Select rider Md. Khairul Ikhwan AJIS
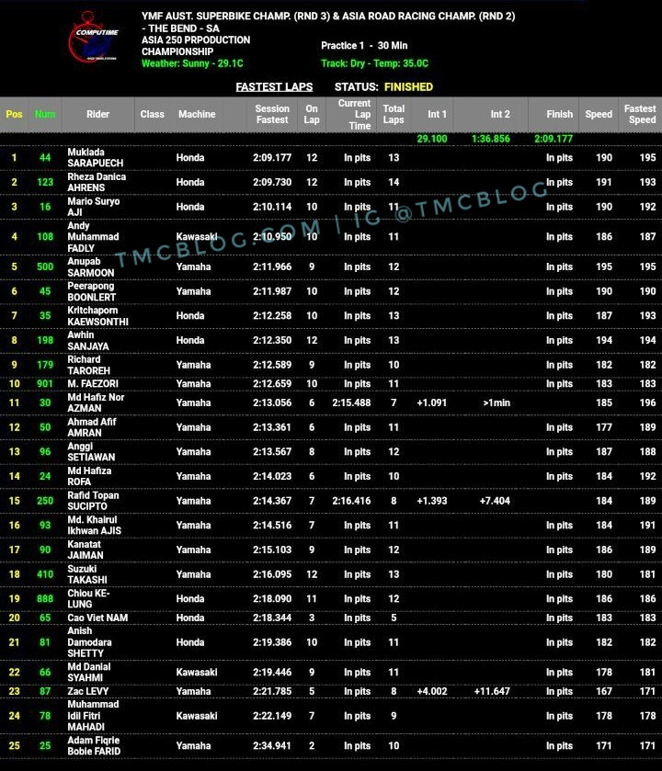 [x=95, y=525]
